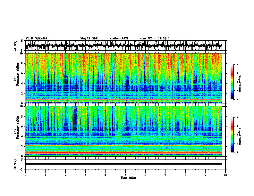Viewport: 254px width, 196px height.
Task: Click the "5" tick on the time axis
Action: pos(125,175)
